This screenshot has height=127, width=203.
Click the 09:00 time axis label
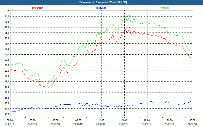click(x=79, y=120)
